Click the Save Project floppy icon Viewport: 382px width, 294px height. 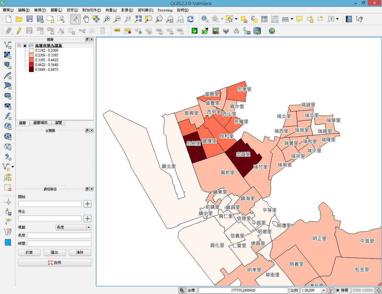29,19
